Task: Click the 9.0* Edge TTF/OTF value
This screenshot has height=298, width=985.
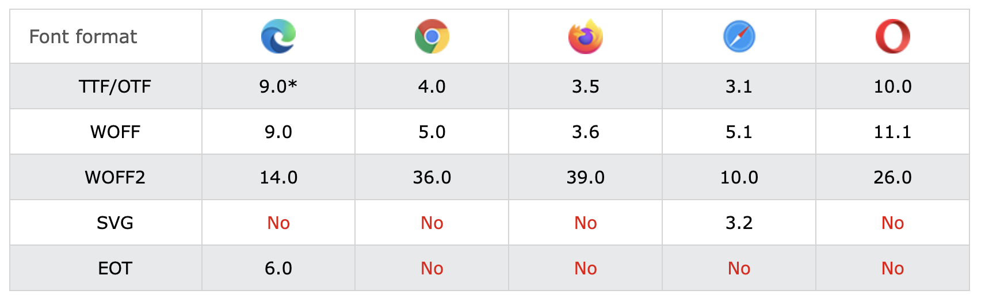Action: click(x=278, y=86)
